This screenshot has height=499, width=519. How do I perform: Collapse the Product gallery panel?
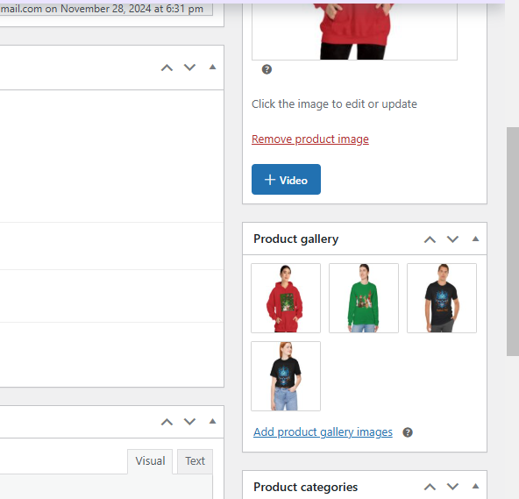[475, 239]
